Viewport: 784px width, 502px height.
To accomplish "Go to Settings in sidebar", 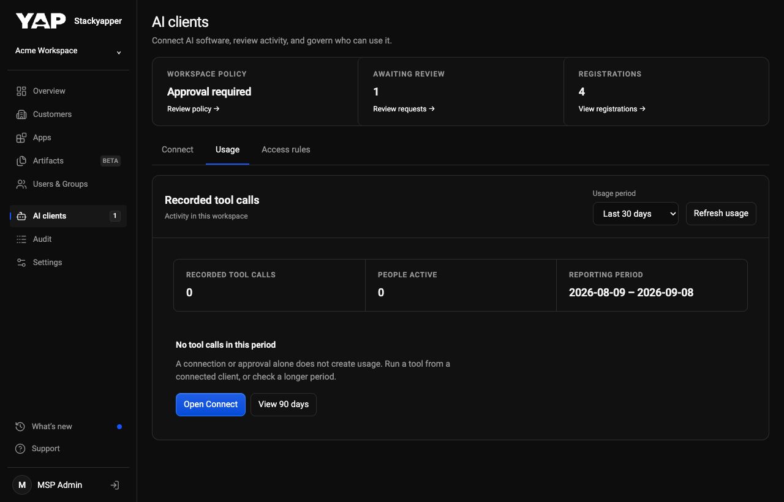I will pyautogui.click(x=68, y=263).
